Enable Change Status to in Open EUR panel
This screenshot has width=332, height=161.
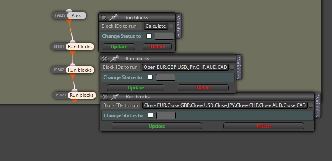(x=150, y=77)
